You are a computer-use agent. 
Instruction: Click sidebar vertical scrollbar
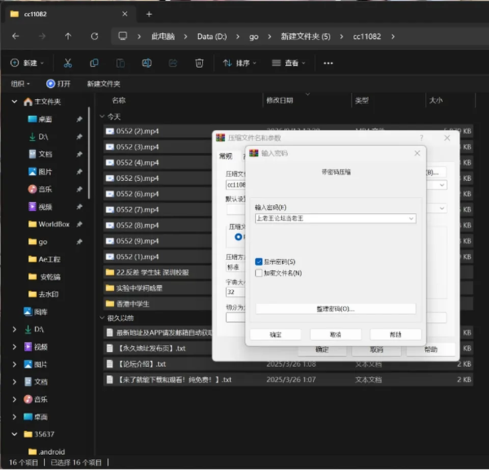click(89, 153)
